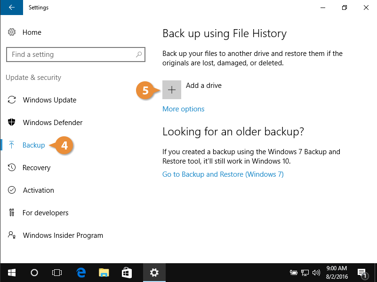Select Activation in the sidebar
Image resolution: width=377 pixels, height=282 pixels.
(39, 190)
